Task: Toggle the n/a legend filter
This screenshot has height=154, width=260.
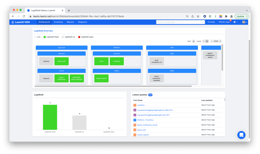Action: [x=37, y=37]
